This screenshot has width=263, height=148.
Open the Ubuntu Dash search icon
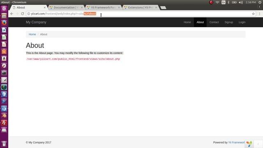[4, 9]
